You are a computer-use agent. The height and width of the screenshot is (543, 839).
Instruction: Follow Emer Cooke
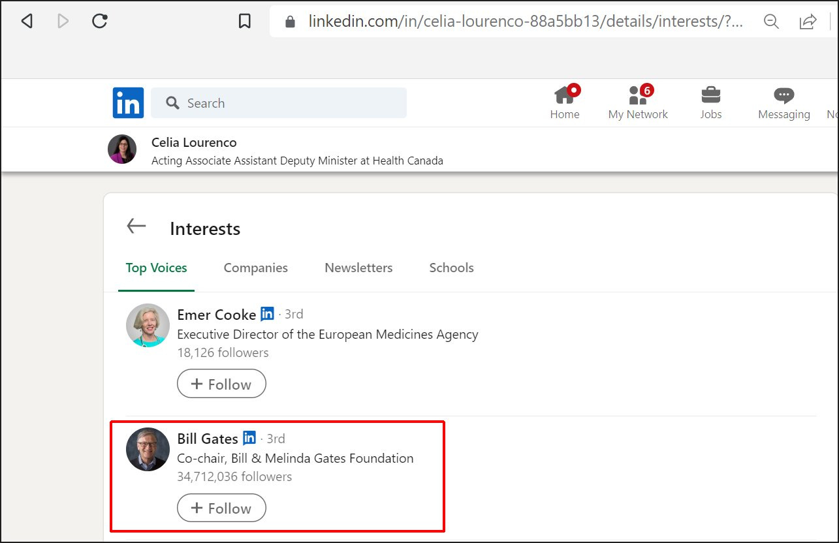tap(221, 384)
